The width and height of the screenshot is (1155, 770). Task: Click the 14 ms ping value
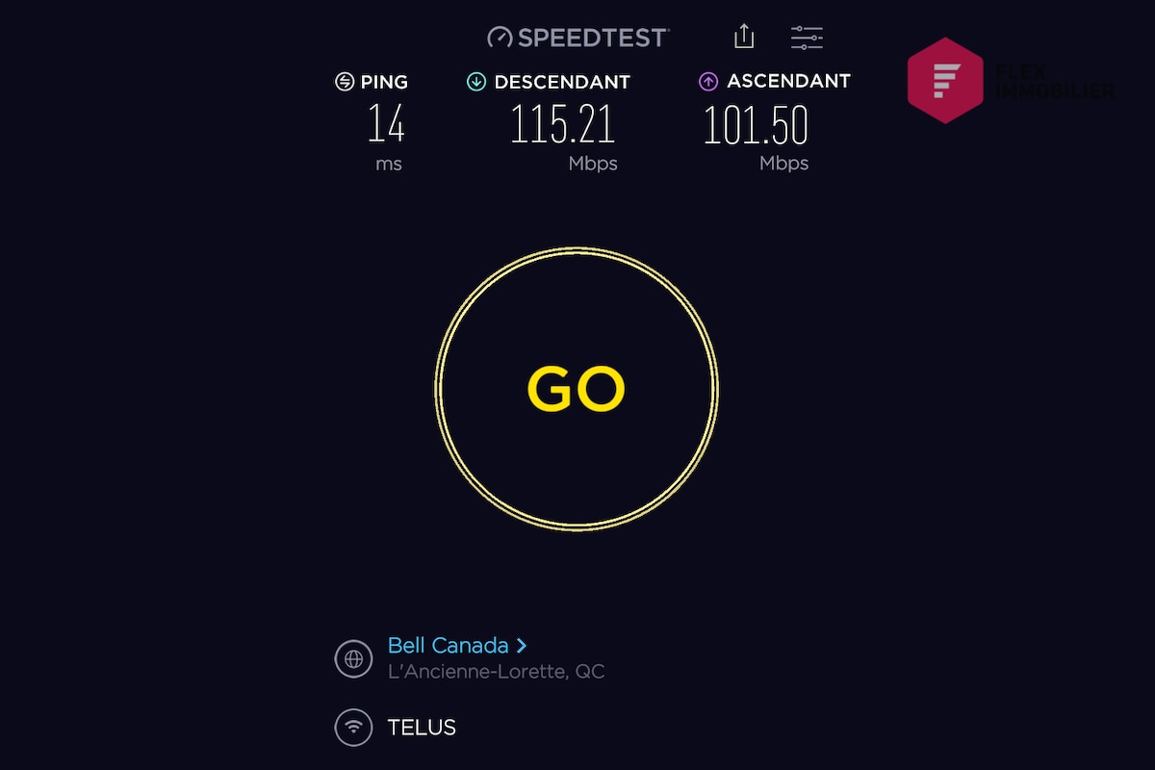(386, 124)
